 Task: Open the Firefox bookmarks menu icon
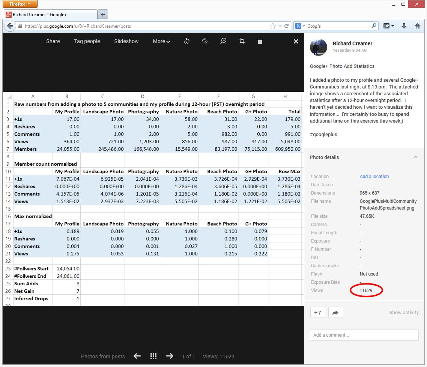pos(389,26)
